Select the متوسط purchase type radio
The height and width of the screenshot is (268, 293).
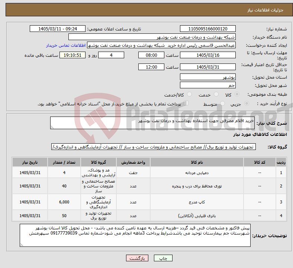pyautogui.click(x=223, y=104)
